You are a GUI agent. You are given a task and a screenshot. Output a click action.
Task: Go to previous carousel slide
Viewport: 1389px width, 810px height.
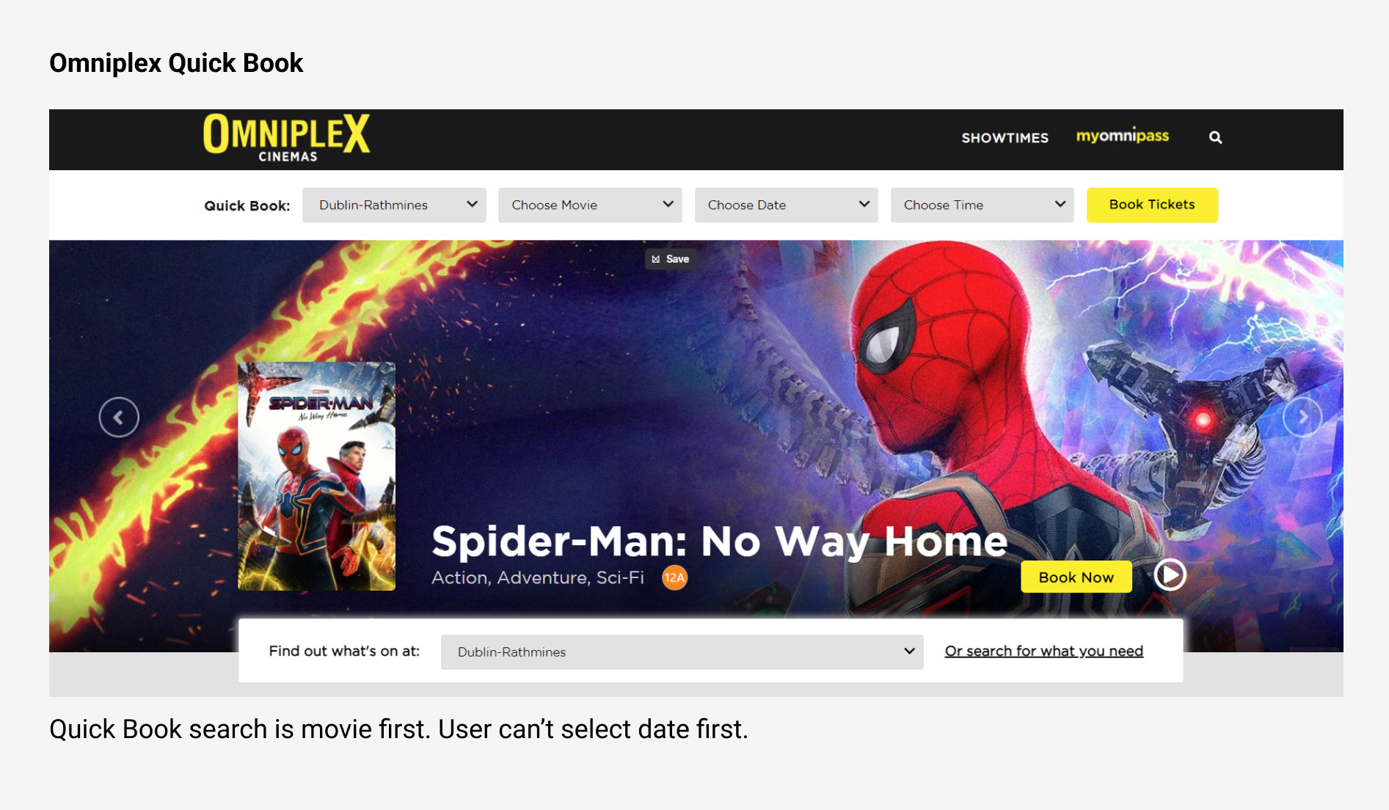(119, 417)
